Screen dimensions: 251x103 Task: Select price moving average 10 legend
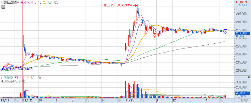pos(40,3)
